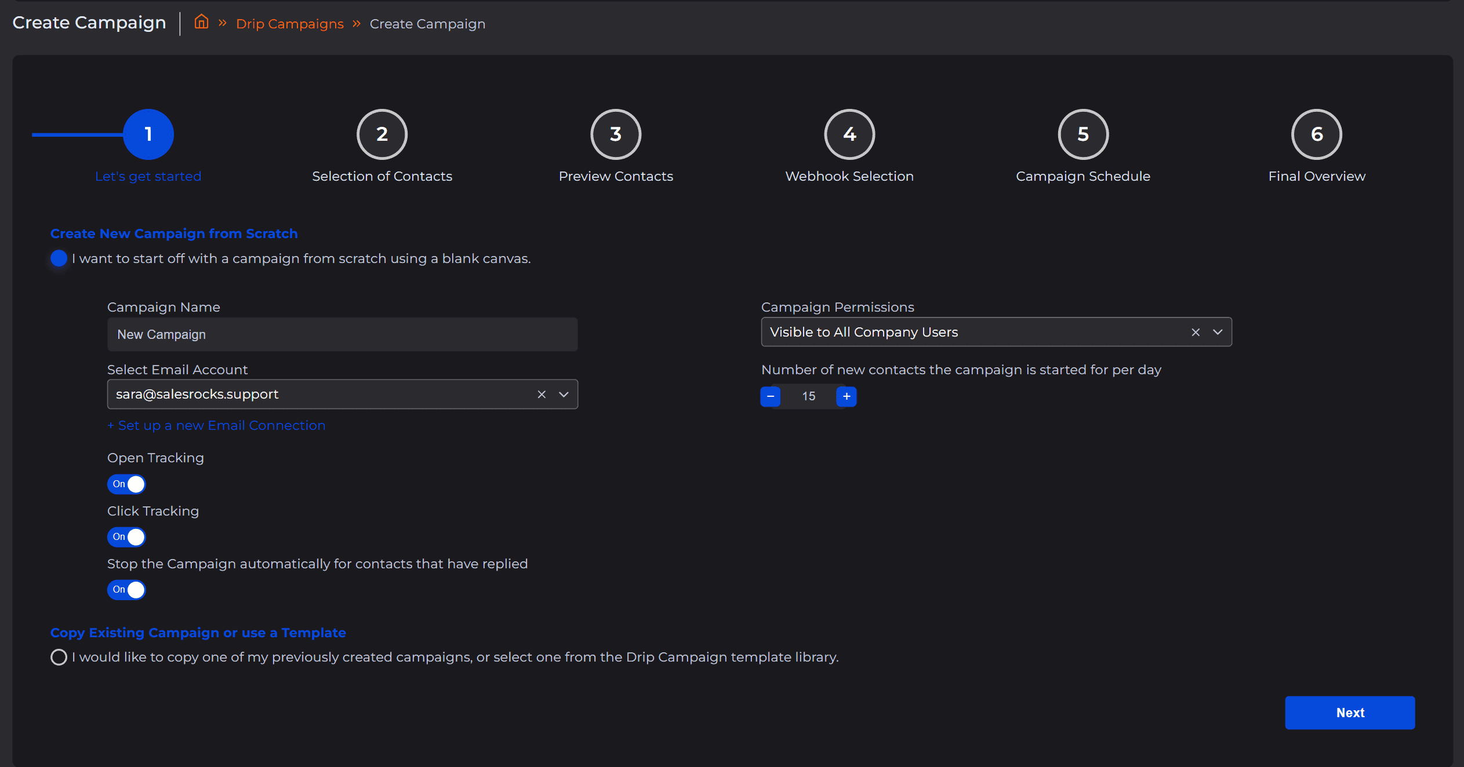This screenshot has width=1464, height=767.
Task: Toggle auto-stop for replied contacts
Action: [126, 590]
